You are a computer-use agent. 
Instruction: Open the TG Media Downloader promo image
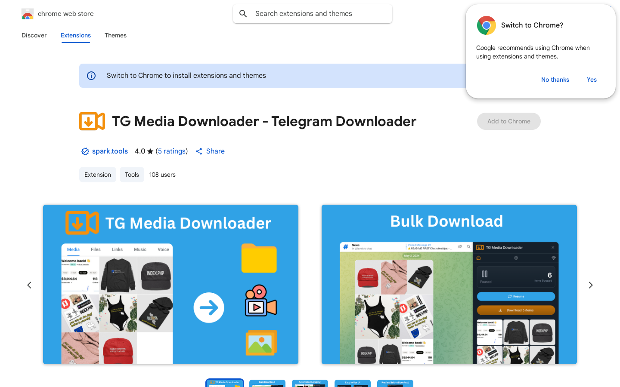(170, 284)
